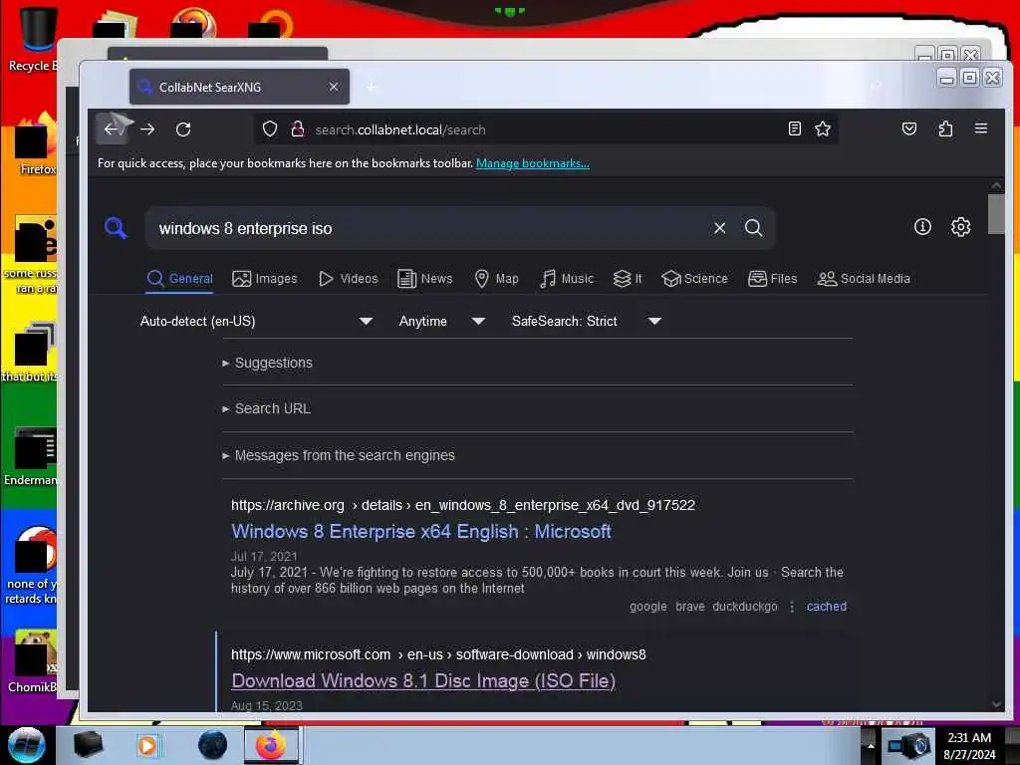Click Manage bookmarks link

click(x=533, y=163)
